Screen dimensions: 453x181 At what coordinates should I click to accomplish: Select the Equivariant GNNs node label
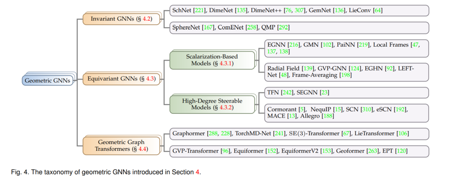coord(121,79)
